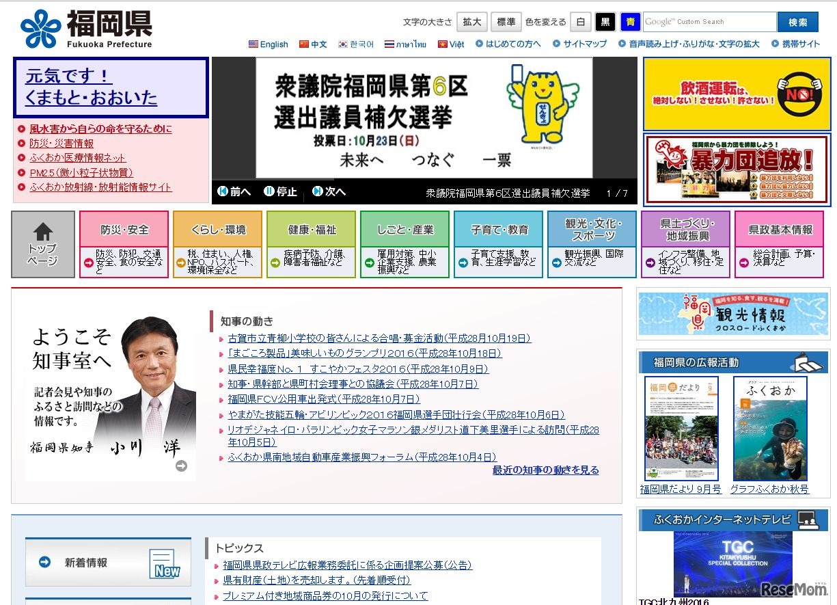The image size is (837, 605).
Task: Go to previous slide with 前へ
Action: point(234,192)
